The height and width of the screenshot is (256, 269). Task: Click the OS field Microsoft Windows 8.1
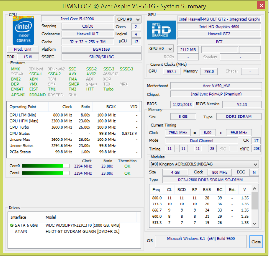click(201, 242)
